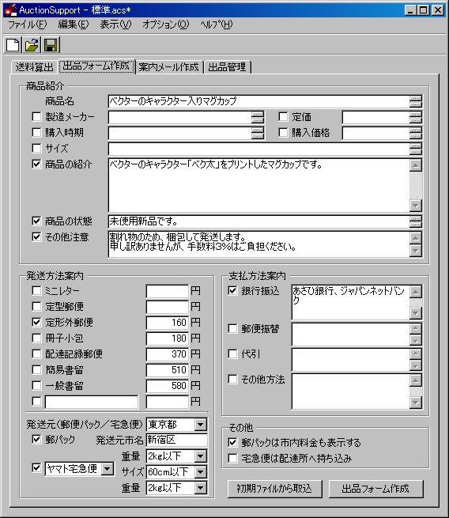The image size is (449, 518).
Task: Switch to the 案内メール作成 tab
Action: pyautogui.click(x=168, y=67)
